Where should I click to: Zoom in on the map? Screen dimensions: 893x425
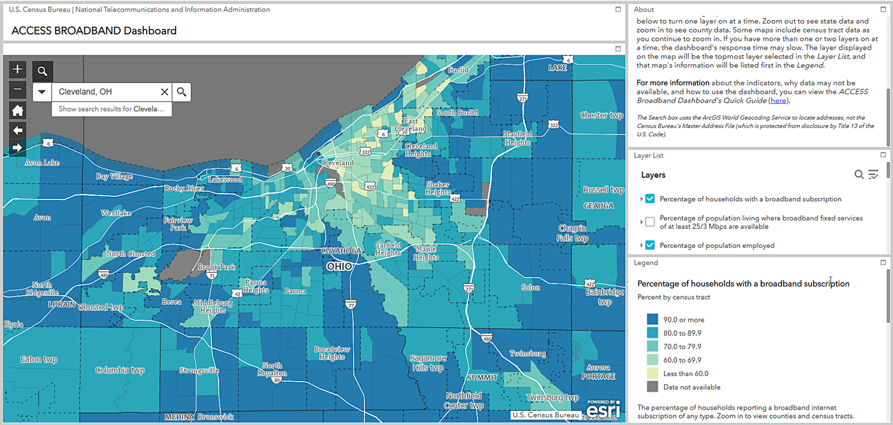coord(18,69)
